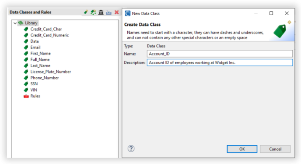Click the tag icon beside Full_Name
The height and width of the screenshot is (164, 301).
(26, 59)
